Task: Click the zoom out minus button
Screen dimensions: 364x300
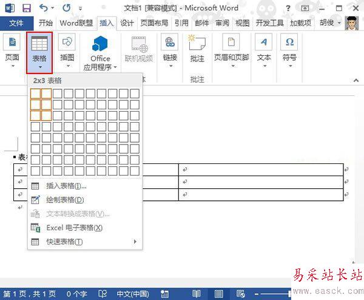Action: click(x=256, y=294)
